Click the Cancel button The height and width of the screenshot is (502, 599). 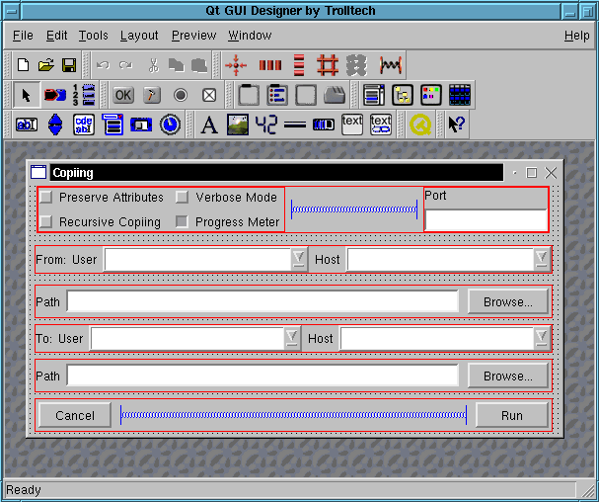click(x=75, y=415)
